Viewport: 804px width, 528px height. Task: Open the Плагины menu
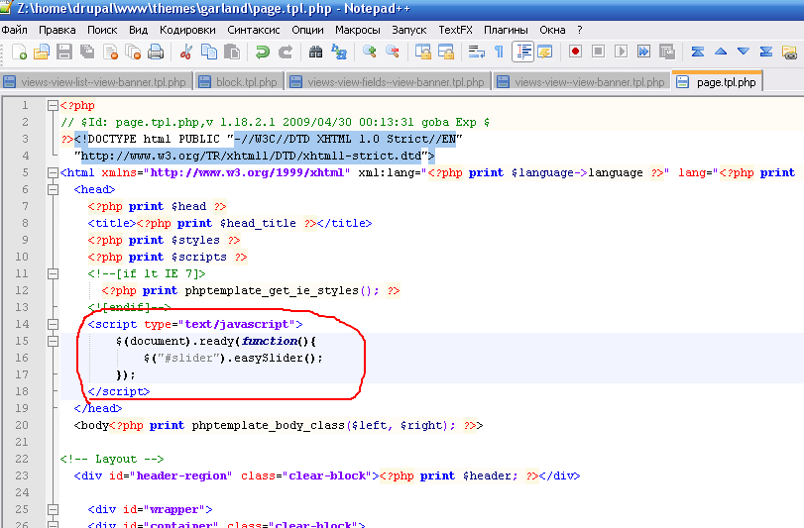coord(506,30)
